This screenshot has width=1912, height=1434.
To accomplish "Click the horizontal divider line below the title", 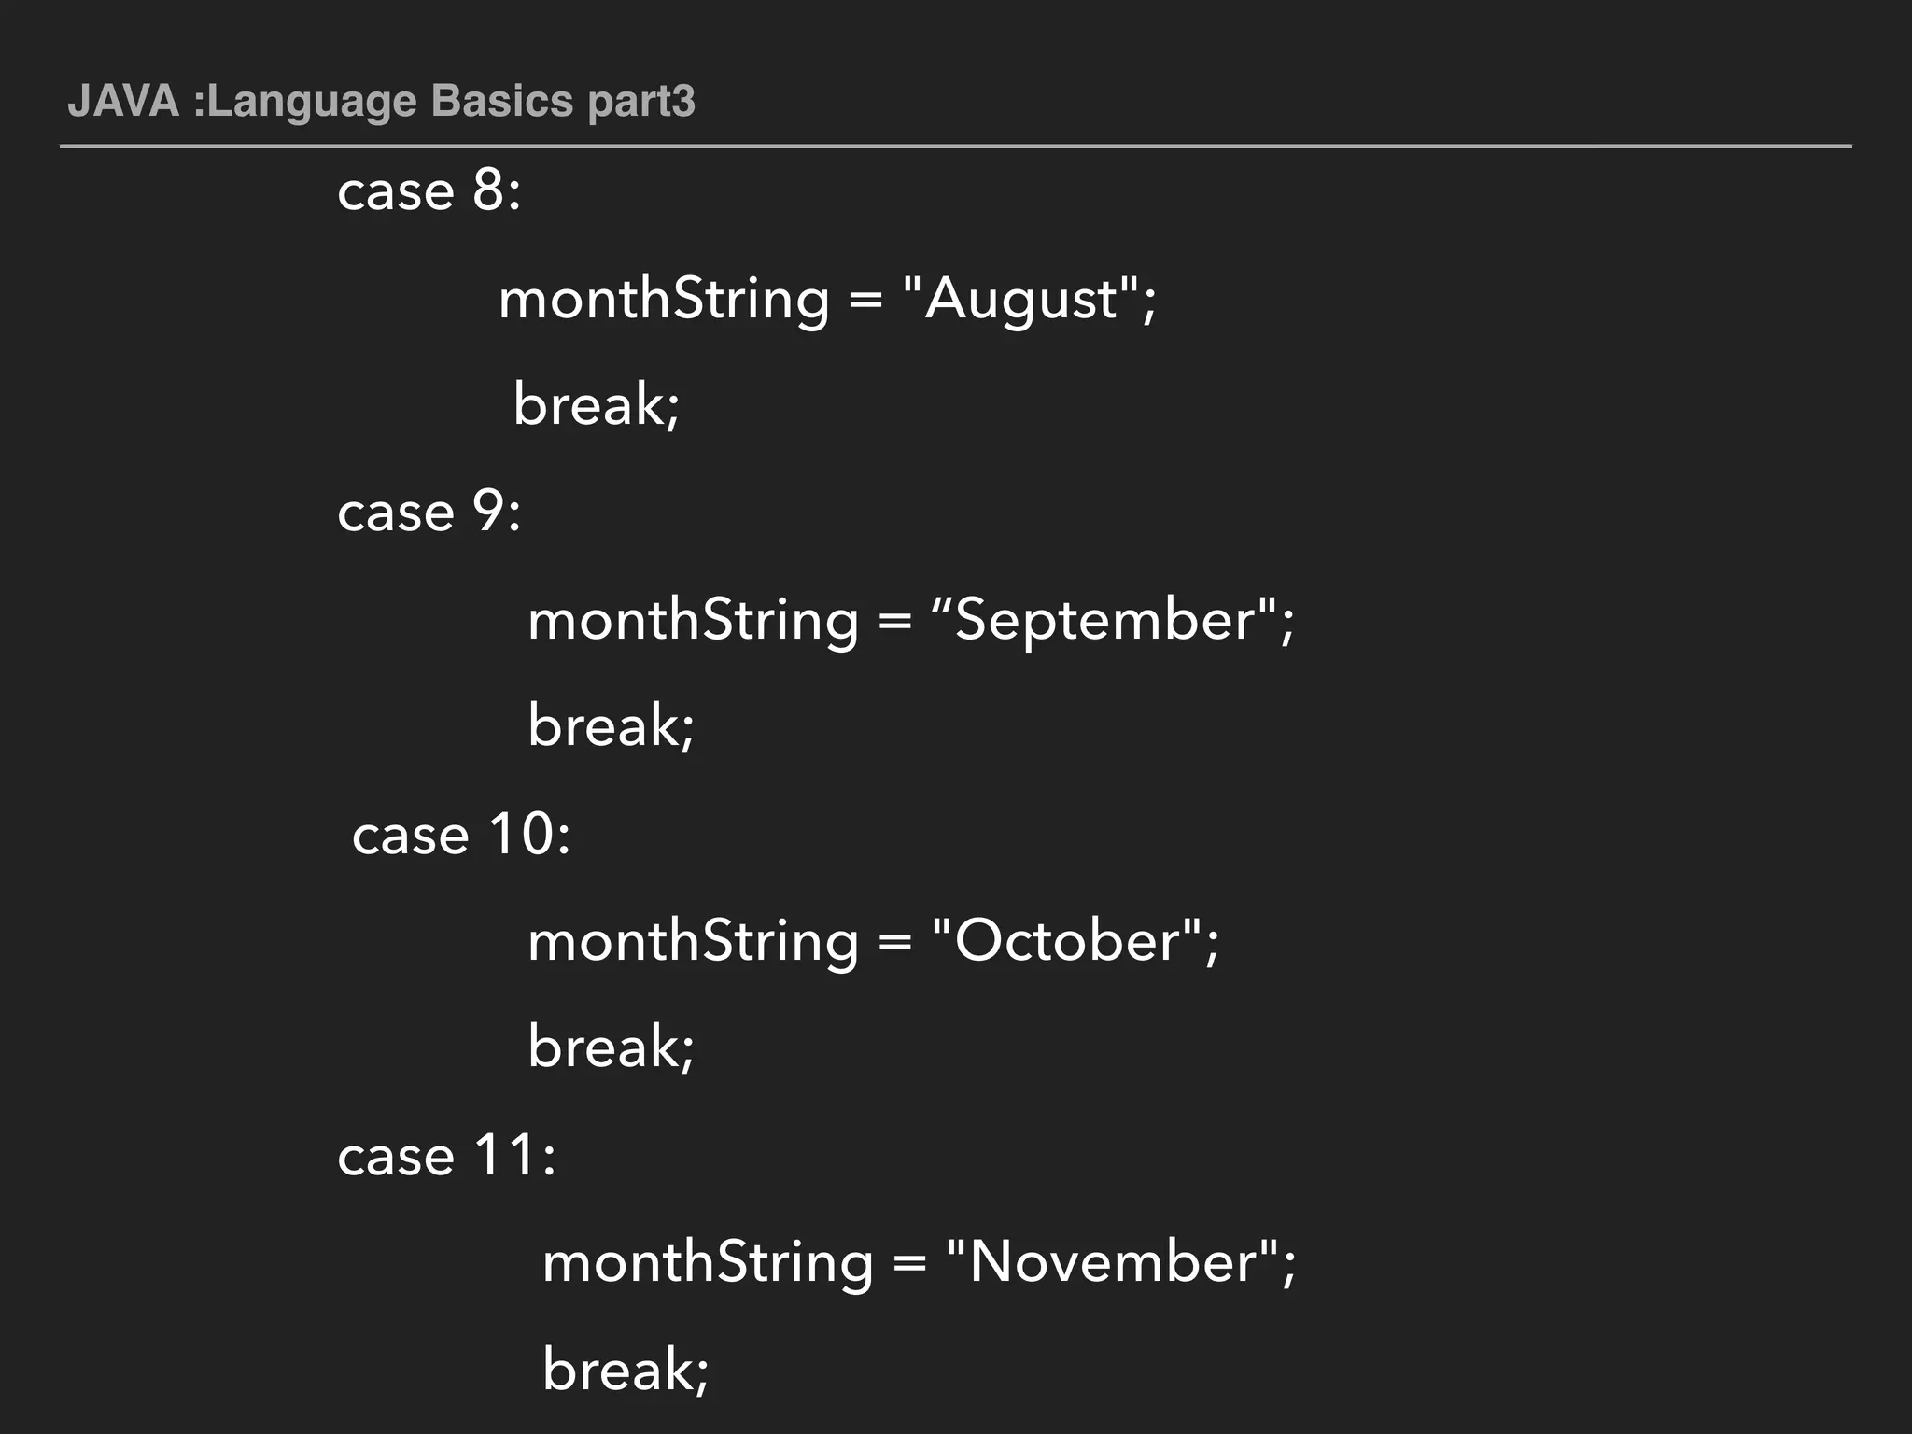I will click(954, 147).
